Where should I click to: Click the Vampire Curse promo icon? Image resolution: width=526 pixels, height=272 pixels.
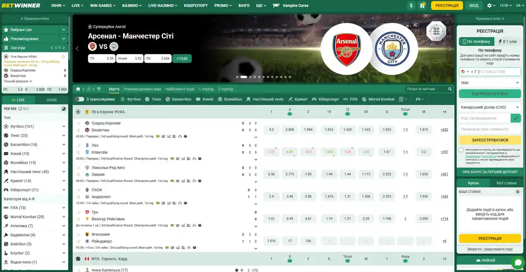tap(276, 5)
